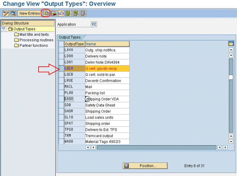Click the Position... button
This screenshot has height=176, width=237.
click(x=145, y=166)
